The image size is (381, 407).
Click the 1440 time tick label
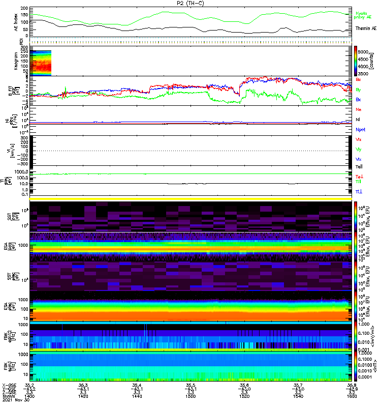point(137,396)
